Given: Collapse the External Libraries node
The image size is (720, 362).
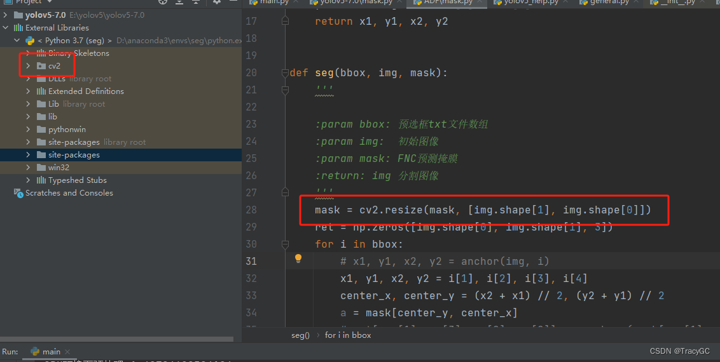Looking at the screenshot, I should pos(6,28).
